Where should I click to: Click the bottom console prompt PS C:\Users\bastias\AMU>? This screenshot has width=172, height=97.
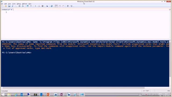click(17, 53)
